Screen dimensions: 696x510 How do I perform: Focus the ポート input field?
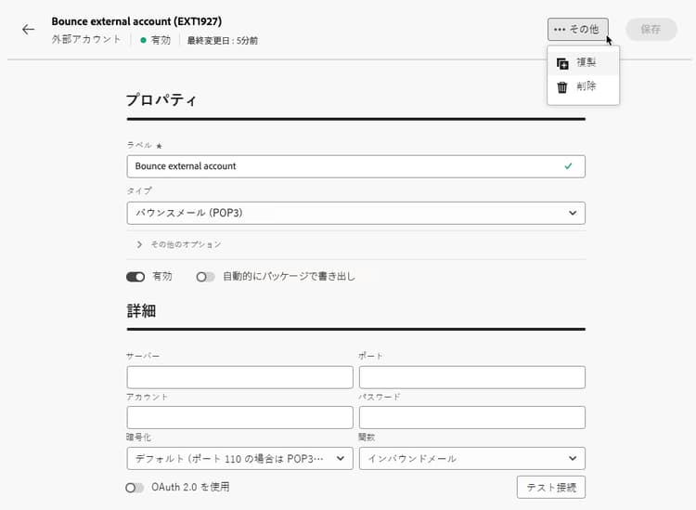coord(471,377)
